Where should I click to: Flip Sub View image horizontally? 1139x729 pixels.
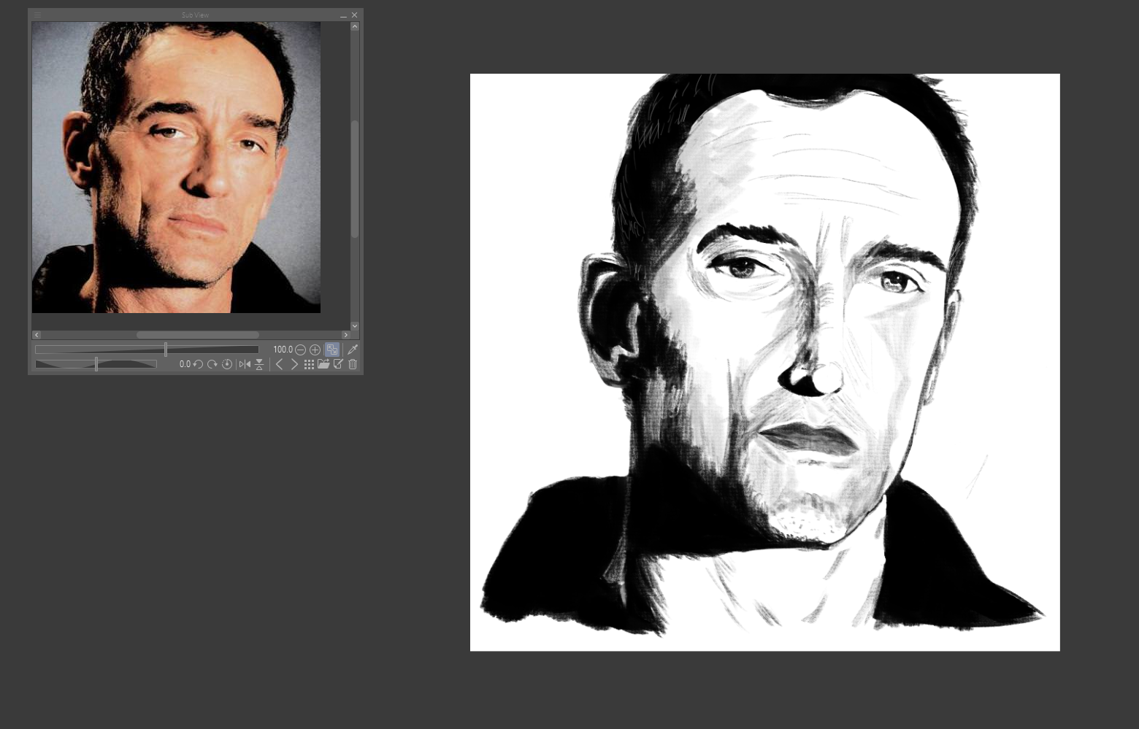pyautogui.click(x=245, y=364)
